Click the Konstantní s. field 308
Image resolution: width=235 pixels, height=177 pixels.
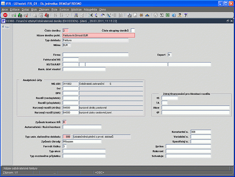201,132
